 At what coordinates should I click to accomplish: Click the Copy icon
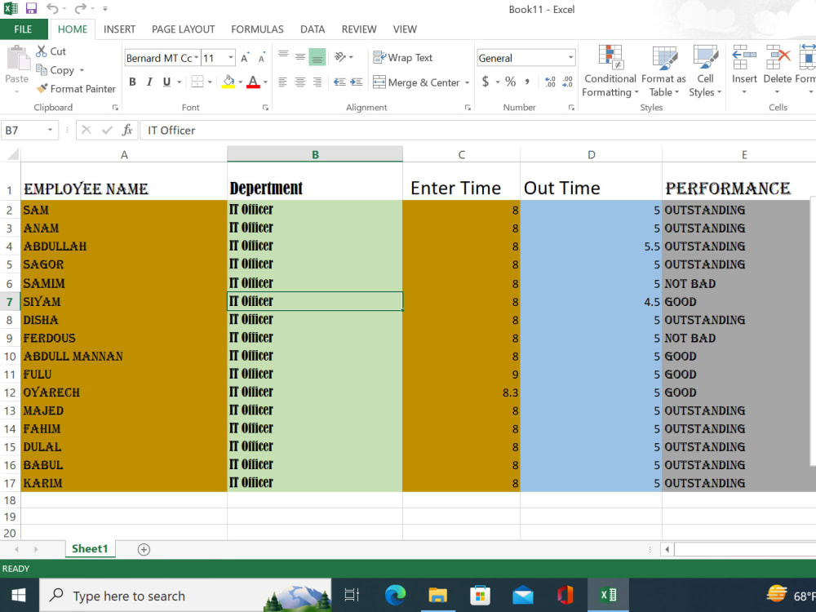(42, 69)
